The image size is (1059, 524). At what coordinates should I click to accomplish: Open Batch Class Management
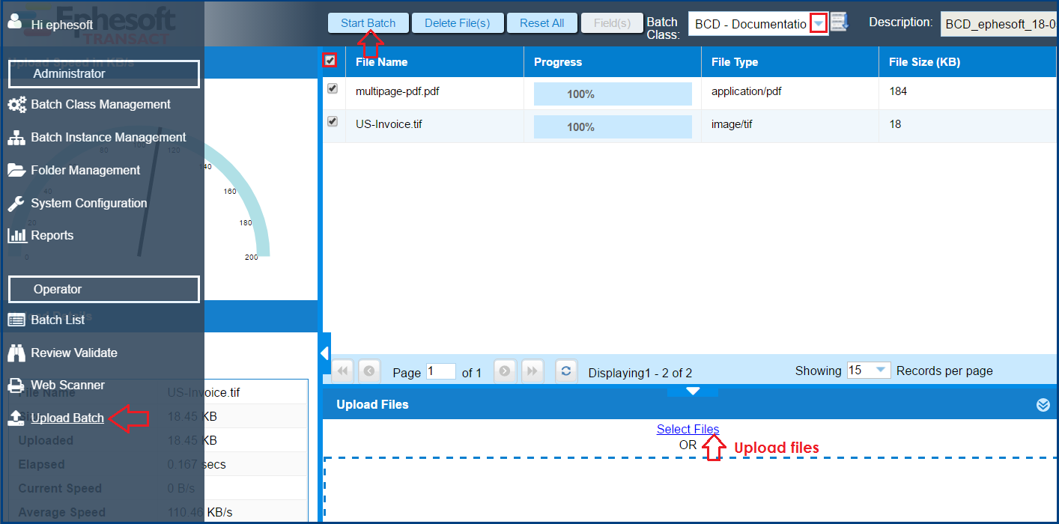(x=100, y=105)
